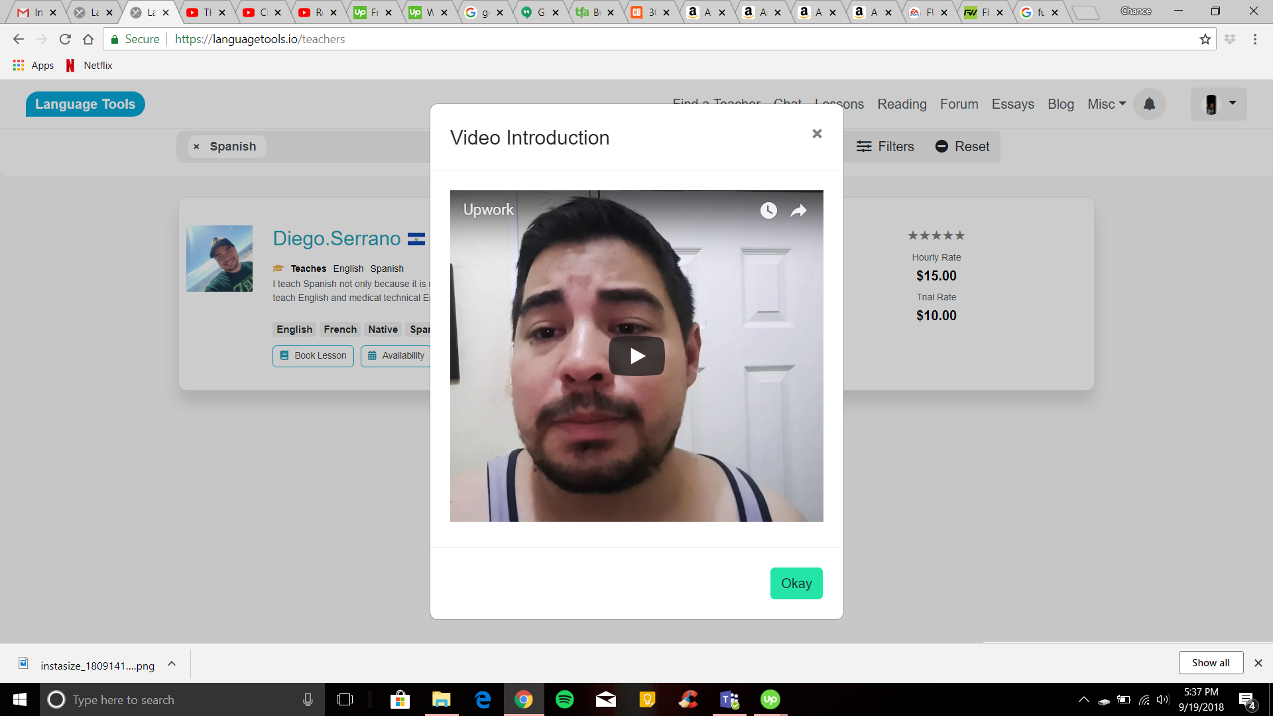This screenshot has height=716, width=1273.
Task: Close the Video Introduction dialog
Action: (x=817, y=134)
